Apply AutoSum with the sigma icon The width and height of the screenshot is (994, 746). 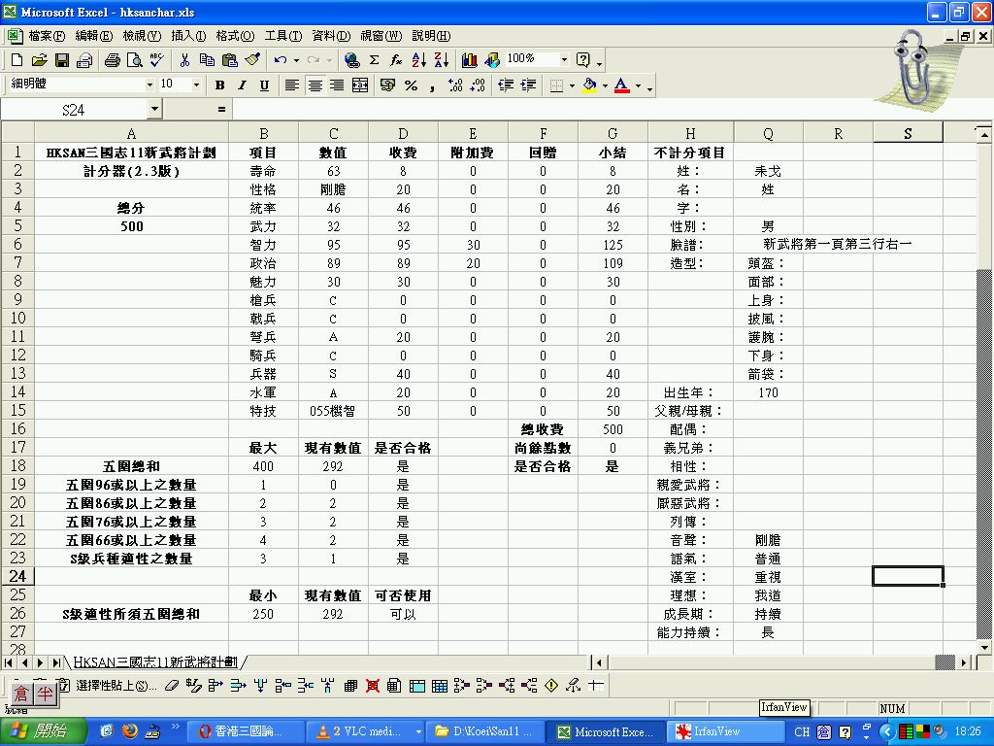click(x=374, y=60)
